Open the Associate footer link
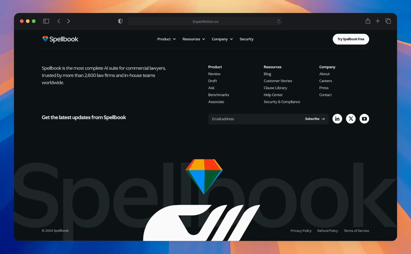This screenshot has height=254, width=411. (216, 102)
